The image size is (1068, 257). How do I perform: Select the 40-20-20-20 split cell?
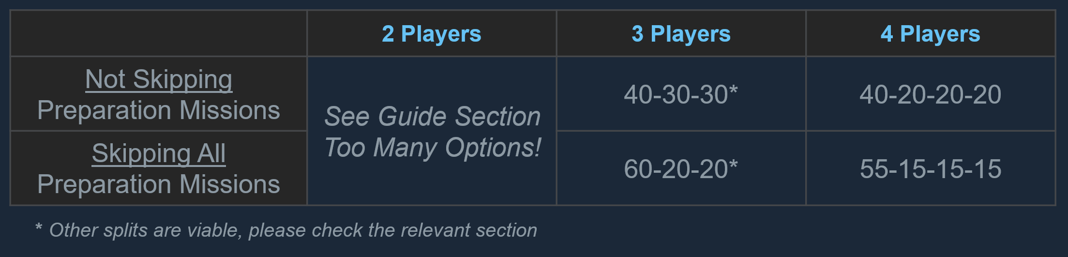coord(930,94)
